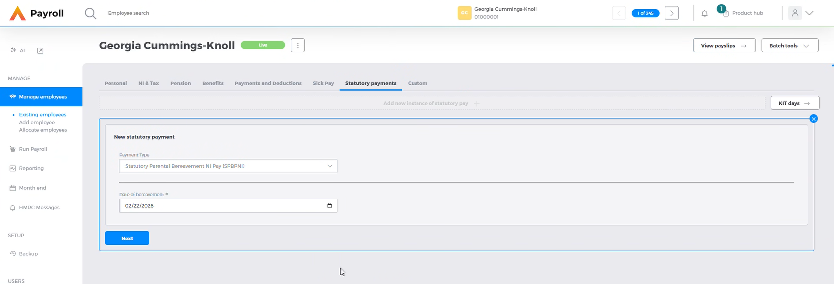Switch to the Benefits tab

[213, 83]
